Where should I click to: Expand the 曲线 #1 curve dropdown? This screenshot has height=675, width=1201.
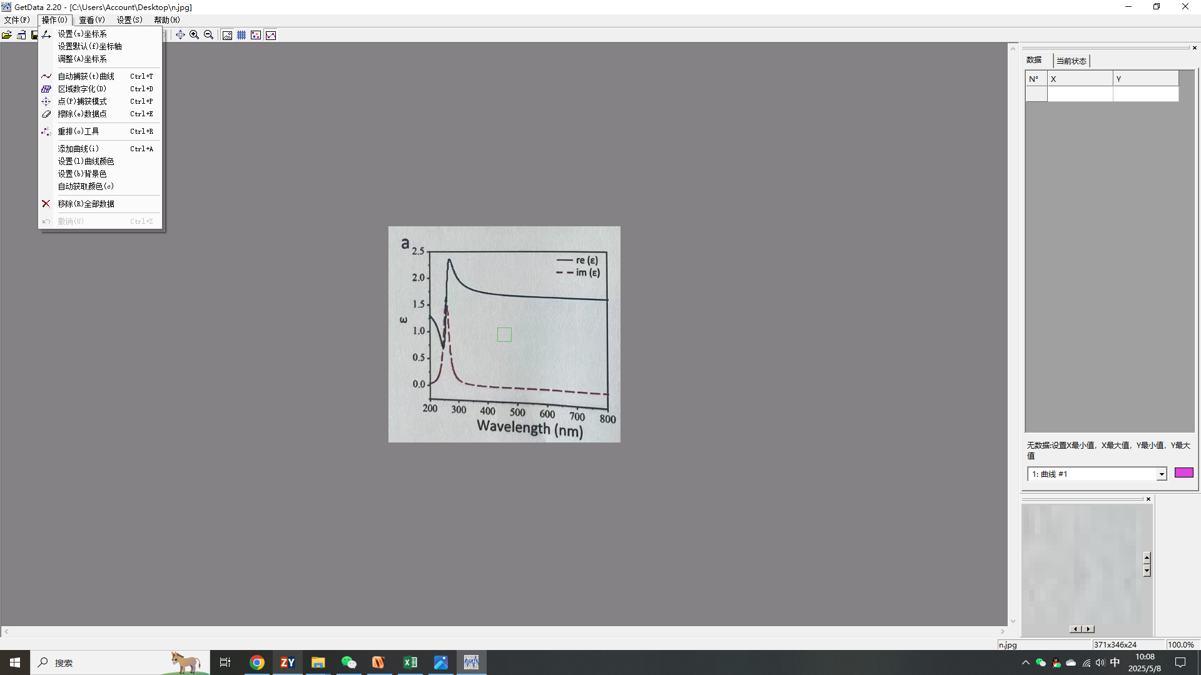click(x=1162, y=474)
